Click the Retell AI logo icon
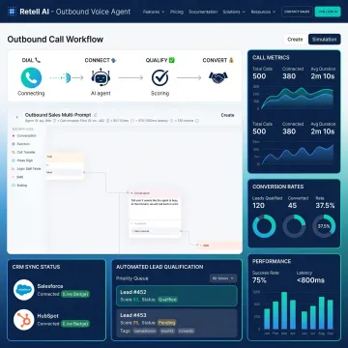The image size is (348, 348). coord(12,12)
